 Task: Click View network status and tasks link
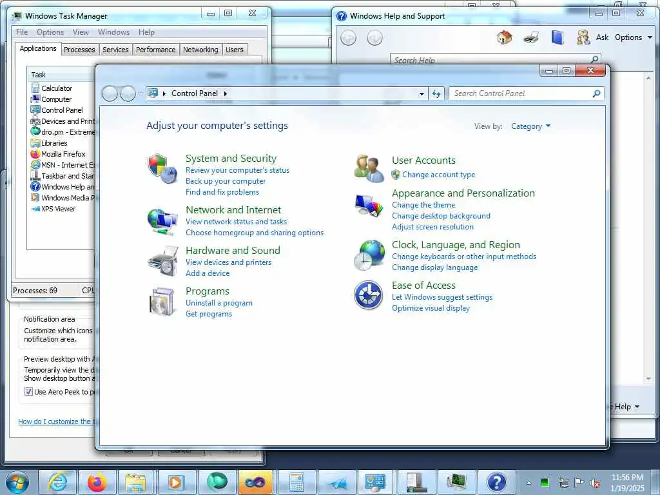click(236, 222)
